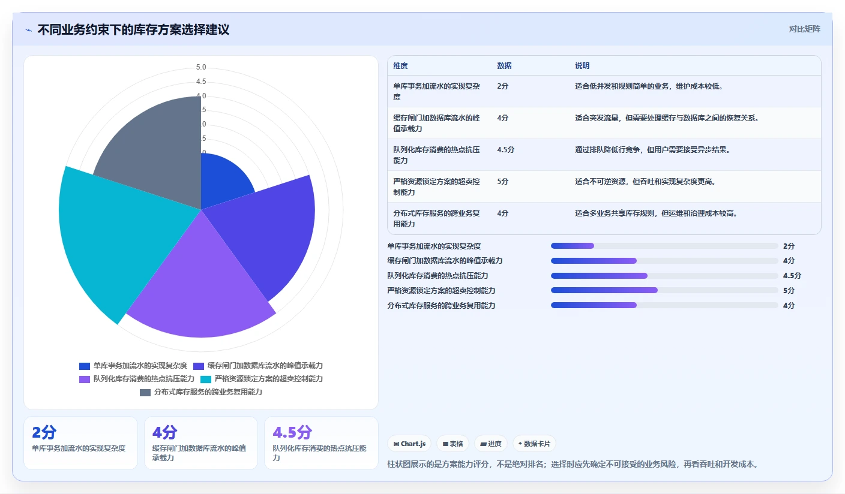845x494 pixels.
Task: Select the 数据卡片 tag
Action: tap(534, 444)
